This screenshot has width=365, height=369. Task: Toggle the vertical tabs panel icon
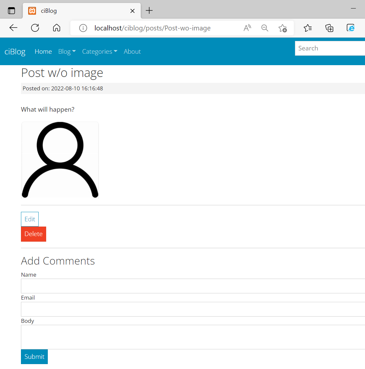tap(11, 10)
